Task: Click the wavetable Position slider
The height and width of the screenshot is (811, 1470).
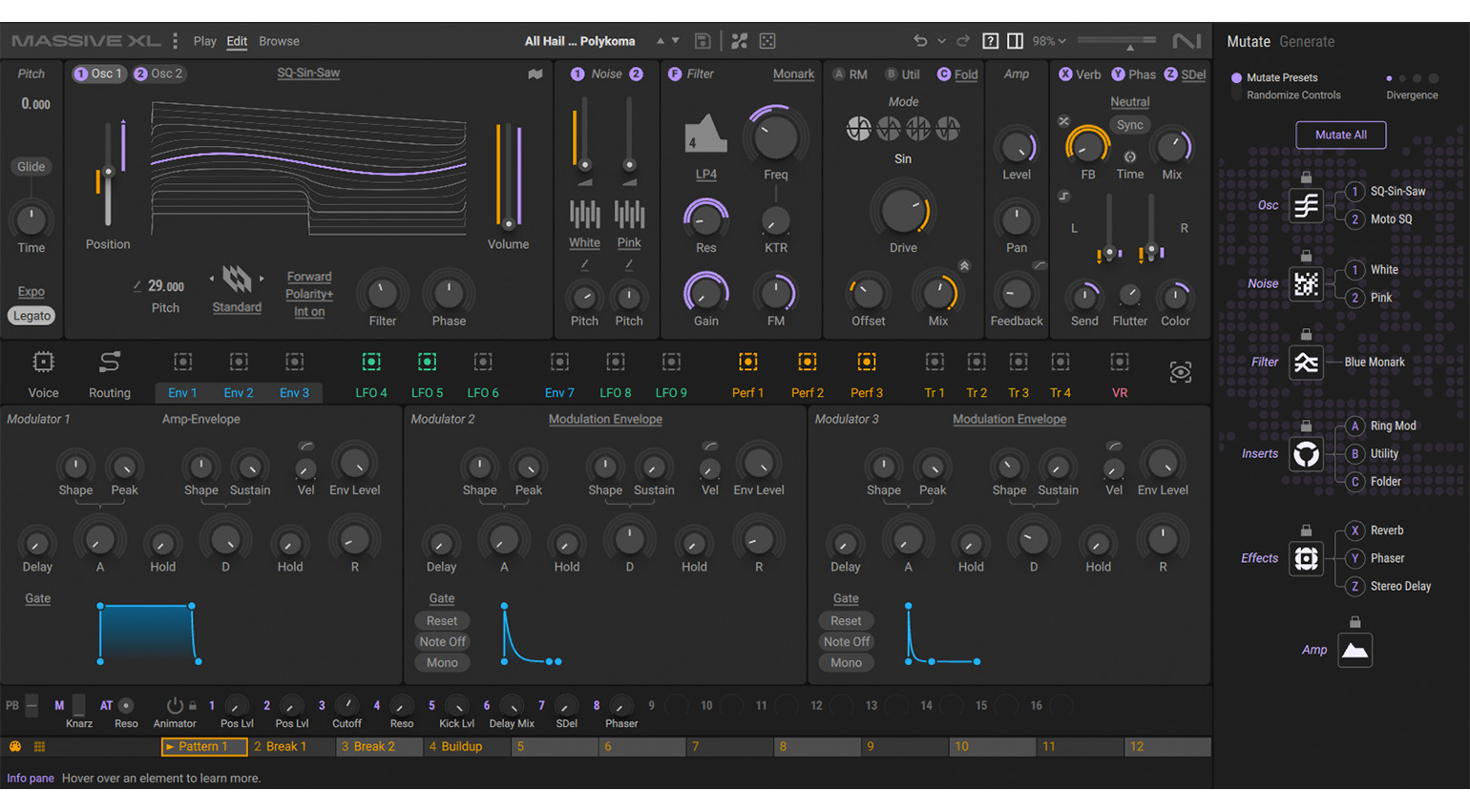Action: pos(109,174)
